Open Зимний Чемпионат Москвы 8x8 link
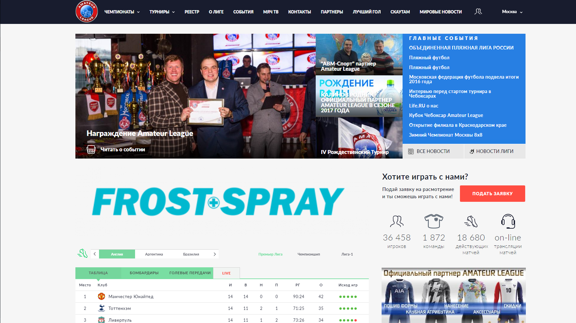The height and width of the screenshot is (323, 576). [446, 135]
